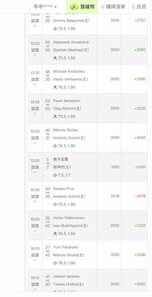Expand chevron under 13:25 Kovalchuk row
Image resolution: width=152 pixels, height=297 pixels.
tap(35, 55)
